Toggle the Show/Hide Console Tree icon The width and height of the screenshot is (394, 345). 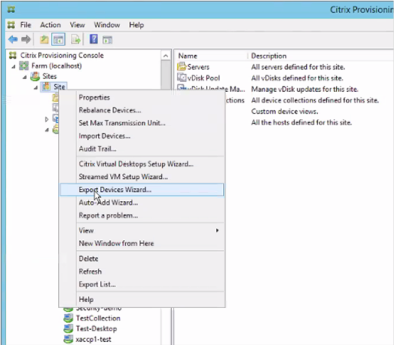(58, 39)
